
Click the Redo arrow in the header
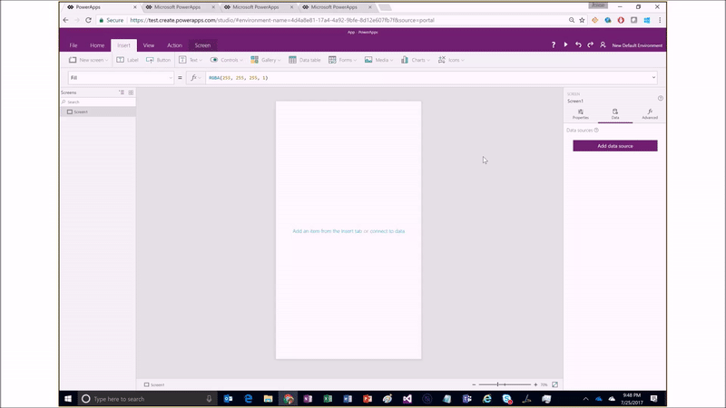pos(590,44)
